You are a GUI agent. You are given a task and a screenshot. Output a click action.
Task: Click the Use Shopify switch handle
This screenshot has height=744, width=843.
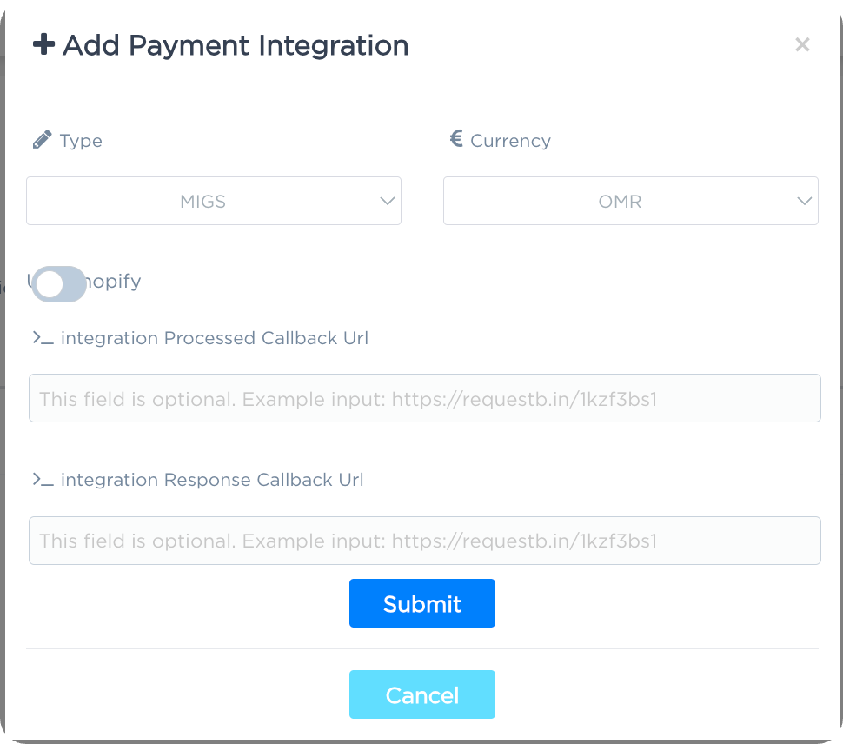pos(50,284)
